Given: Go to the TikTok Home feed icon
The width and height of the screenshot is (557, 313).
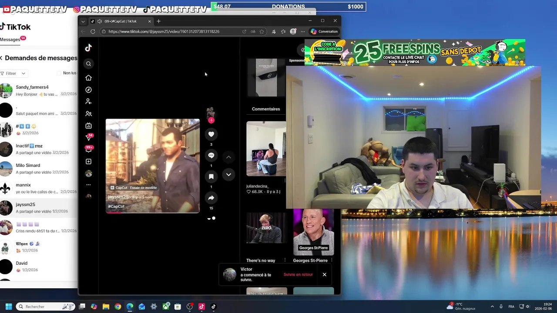Looking at the screenshot, I should [x=88, y=78].
